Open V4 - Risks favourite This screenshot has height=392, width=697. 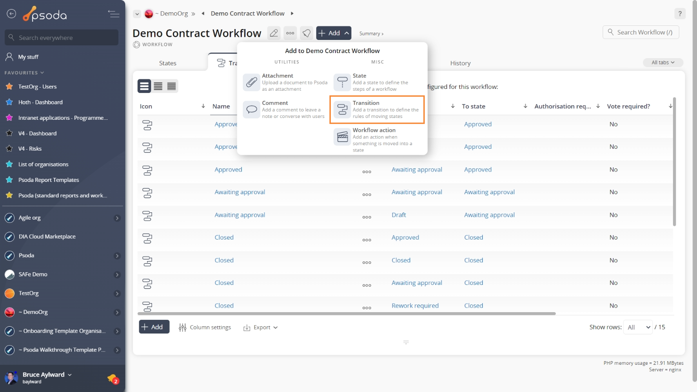pos(30,149)
